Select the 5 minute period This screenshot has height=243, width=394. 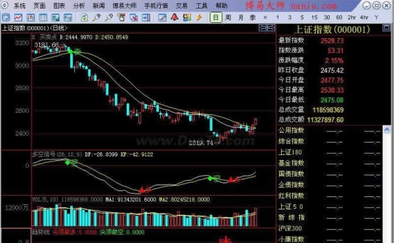point(302,17)
